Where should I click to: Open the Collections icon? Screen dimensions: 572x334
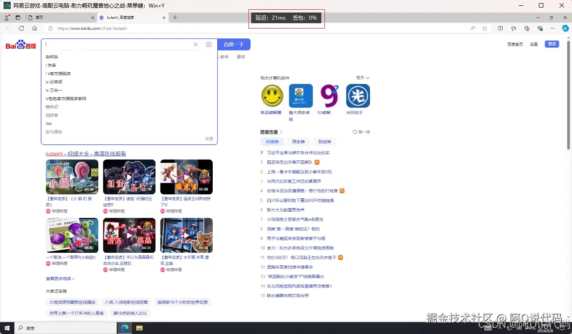[526, 28]
